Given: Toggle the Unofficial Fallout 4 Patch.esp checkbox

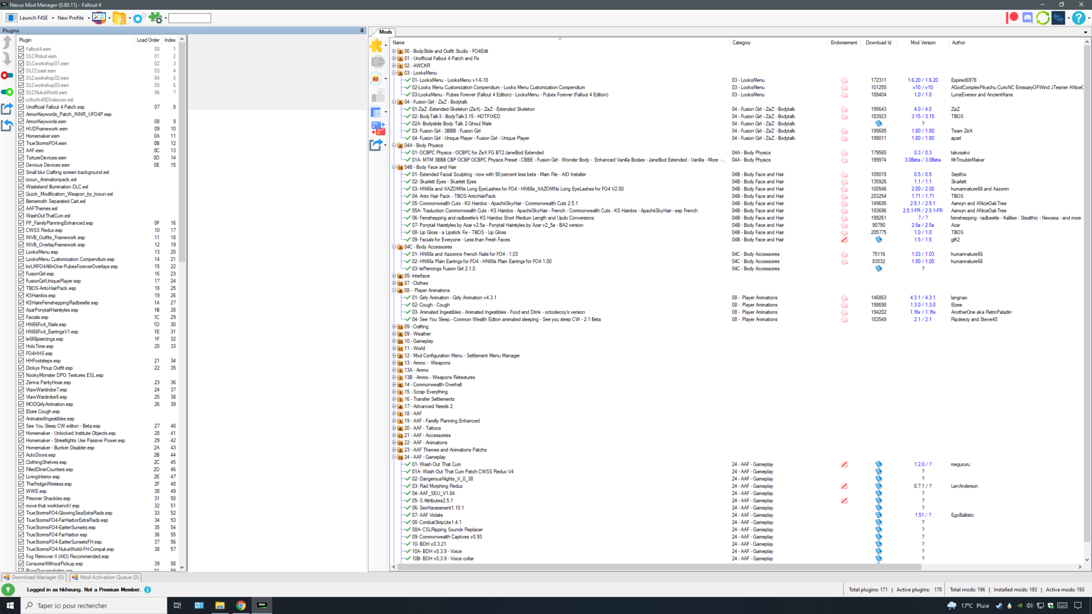Looking at the screenshot, I should click(x=21, y=107).
